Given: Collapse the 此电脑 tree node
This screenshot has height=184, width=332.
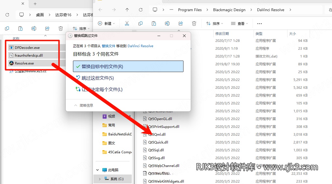Looking at the screenshot, I should pyautogui.click(x=98, y=170).
